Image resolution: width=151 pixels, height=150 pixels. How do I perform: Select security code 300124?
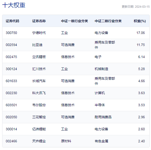pos(11,69)
